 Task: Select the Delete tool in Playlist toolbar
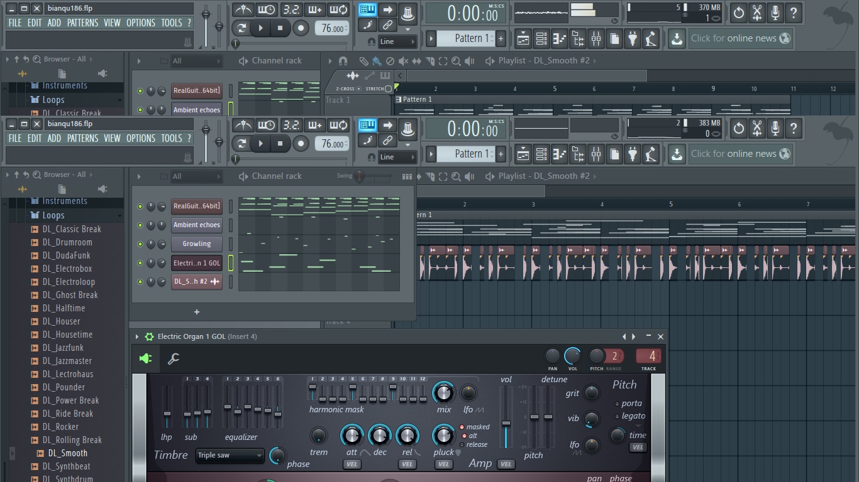click(390, 61)
